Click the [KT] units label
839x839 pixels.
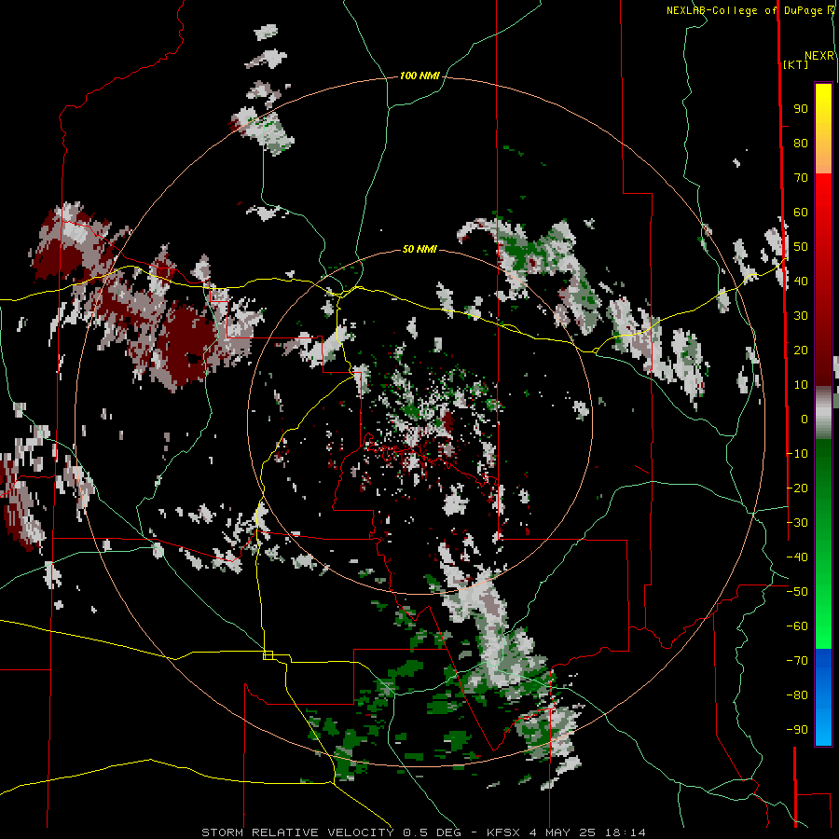coord(796,64)
